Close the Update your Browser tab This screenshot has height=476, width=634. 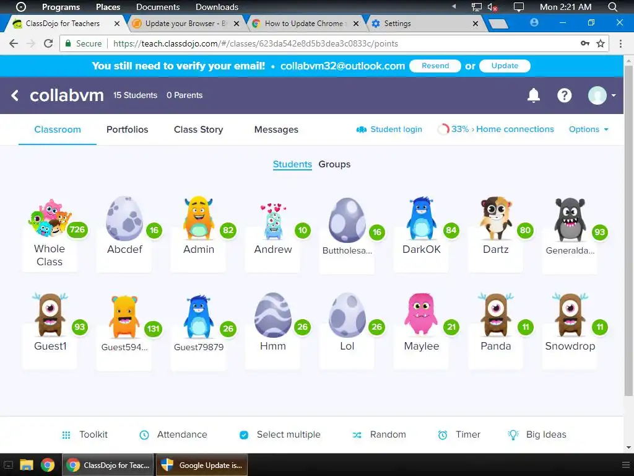coord(237,24)
